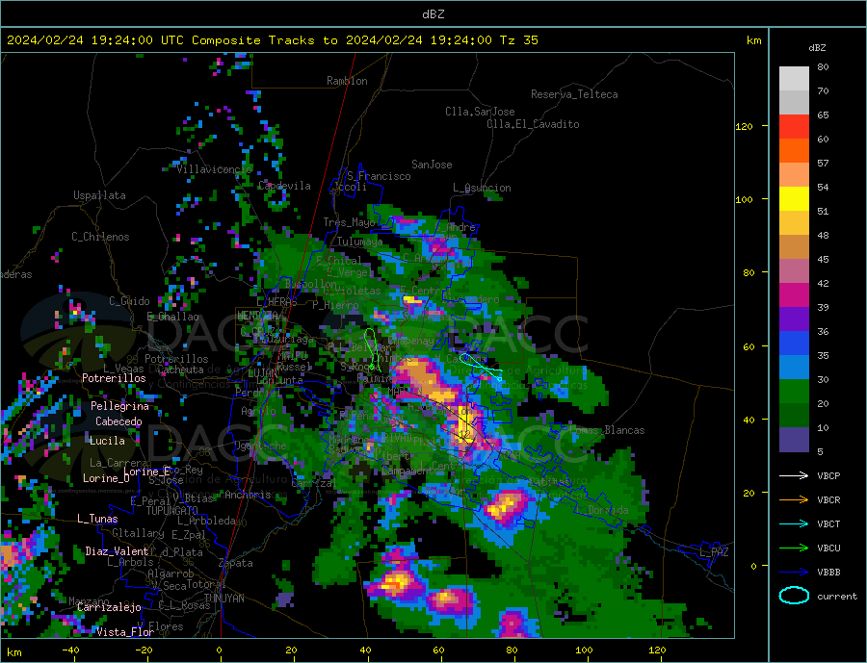Image resolution: width=867 pixels, height=663 pixels.
Task: Select the purple swatch between 39 and 36
Action: tap(794, 319)
